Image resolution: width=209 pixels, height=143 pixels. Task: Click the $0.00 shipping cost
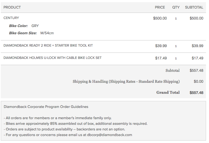pos(199,81)
